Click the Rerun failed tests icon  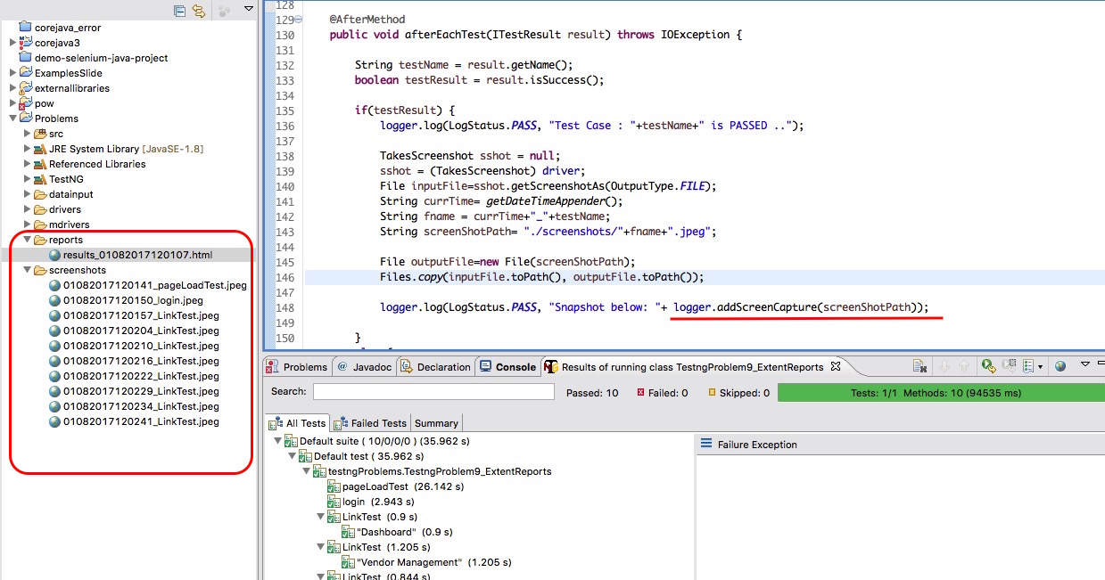point(1010,365)
